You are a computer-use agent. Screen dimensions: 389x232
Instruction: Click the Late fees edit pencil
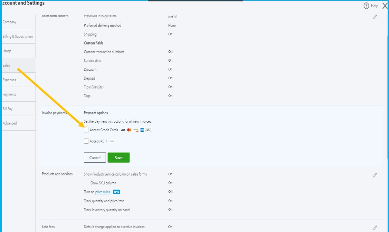click(375, 228)
